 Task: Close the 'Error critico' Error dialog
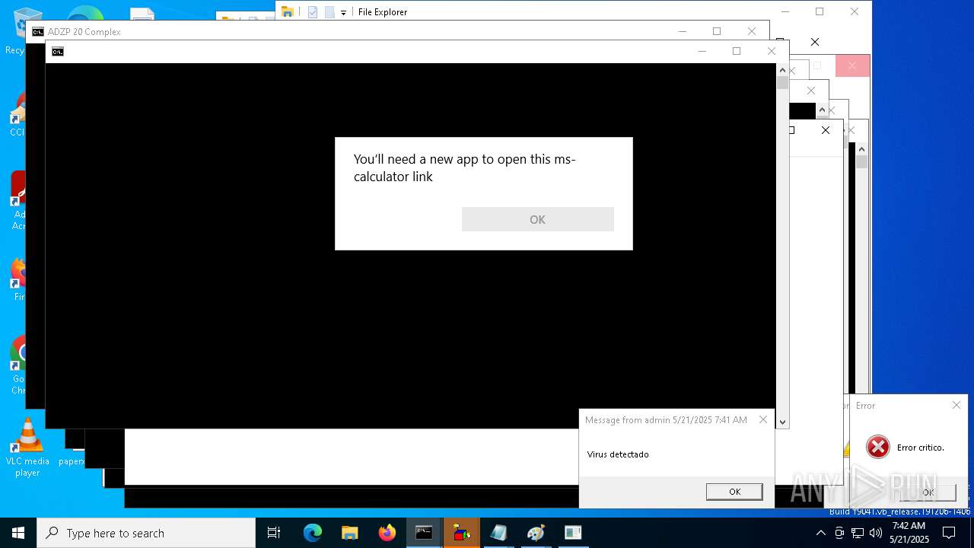(x=956, y=405)
